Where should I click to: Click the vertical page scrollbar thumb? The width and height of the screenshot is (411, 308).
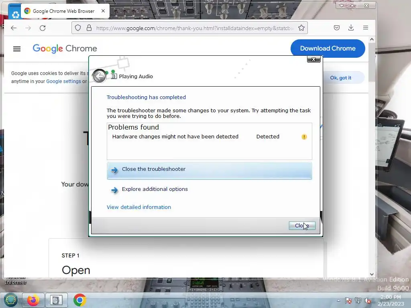pos(372,63)
